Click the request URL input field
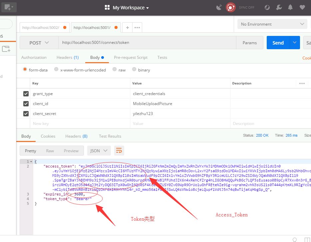The width and height of the screenshot is (311, 242). pyautogui.click(x=147, y=43)
